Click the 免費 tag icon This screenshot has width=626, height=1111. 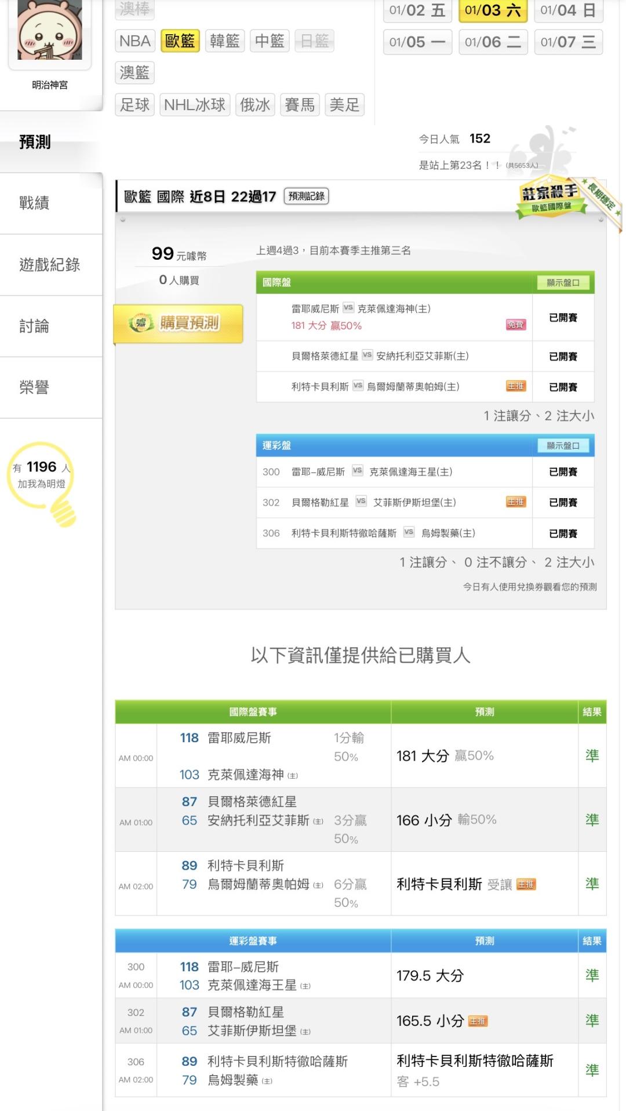(515, 325)
